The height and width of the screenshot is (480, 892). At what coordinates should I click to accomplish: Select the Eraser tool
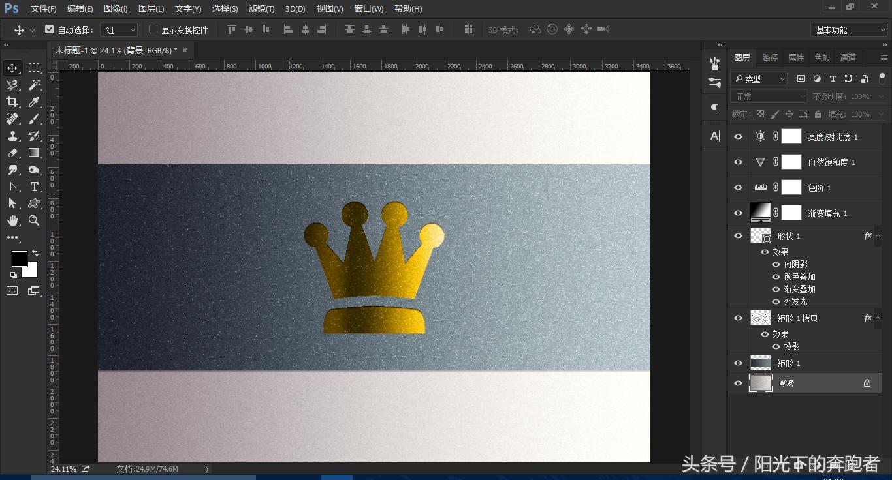pos(12,153)
